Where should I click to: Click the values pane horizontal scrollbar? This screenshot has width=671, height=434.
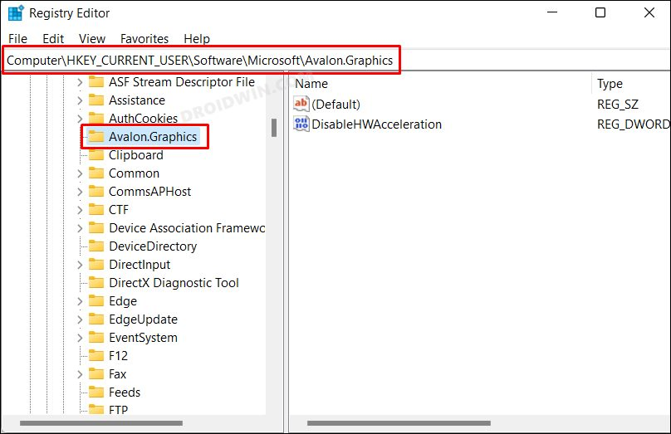click(x=399, y=423)
